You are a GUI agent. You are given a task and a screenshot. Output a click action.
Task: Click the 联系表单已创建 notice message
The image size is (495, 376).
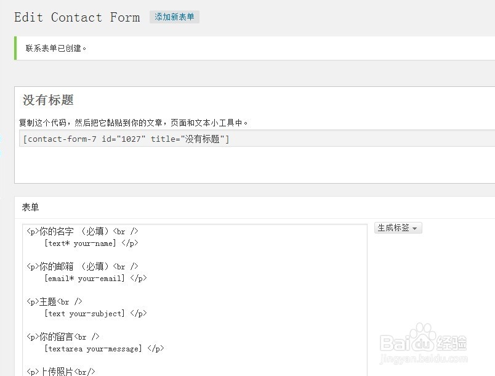click(x=56, y=48)
